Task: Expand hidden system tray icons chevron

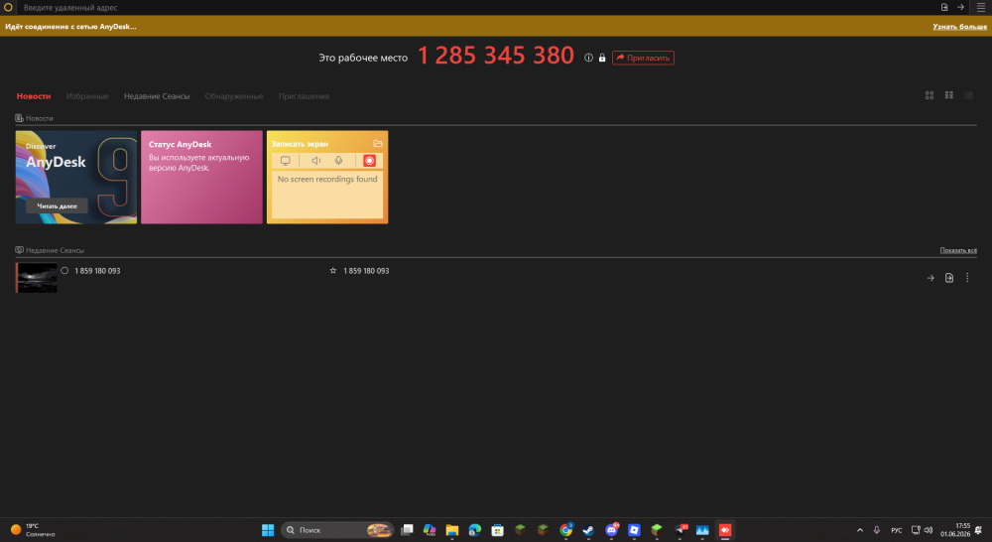Action: [860, 530]
